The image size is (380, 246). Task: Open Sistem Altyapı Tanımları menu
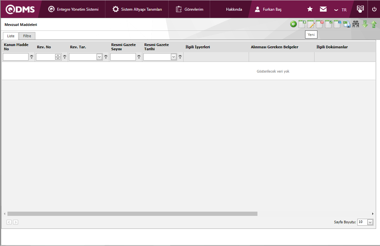click(x=137, y=9)
